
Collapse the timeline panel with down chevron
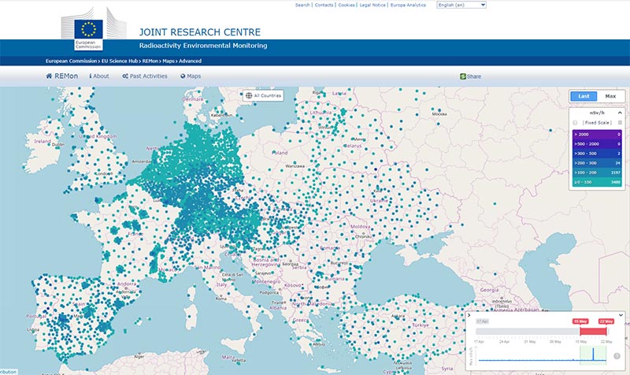pos(621,315)
